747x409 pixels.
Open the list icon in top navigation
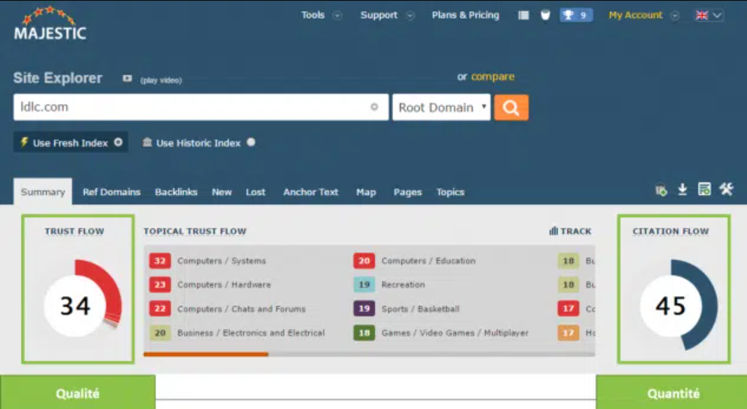point(524,15)
